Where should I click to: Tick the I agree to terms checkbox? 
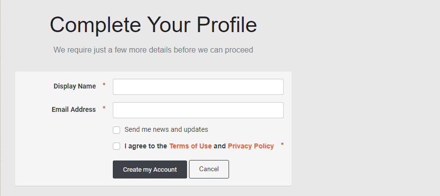click(x=116, y=146)
